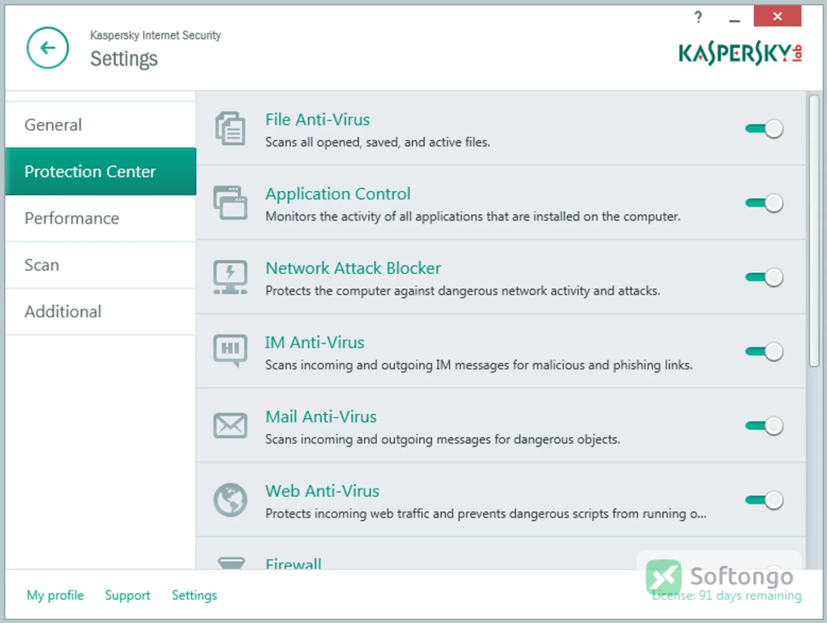Click 'Scans all opened, saved, and active files.' text
Viewport: 827px width, 623px height.
point(378,142)
